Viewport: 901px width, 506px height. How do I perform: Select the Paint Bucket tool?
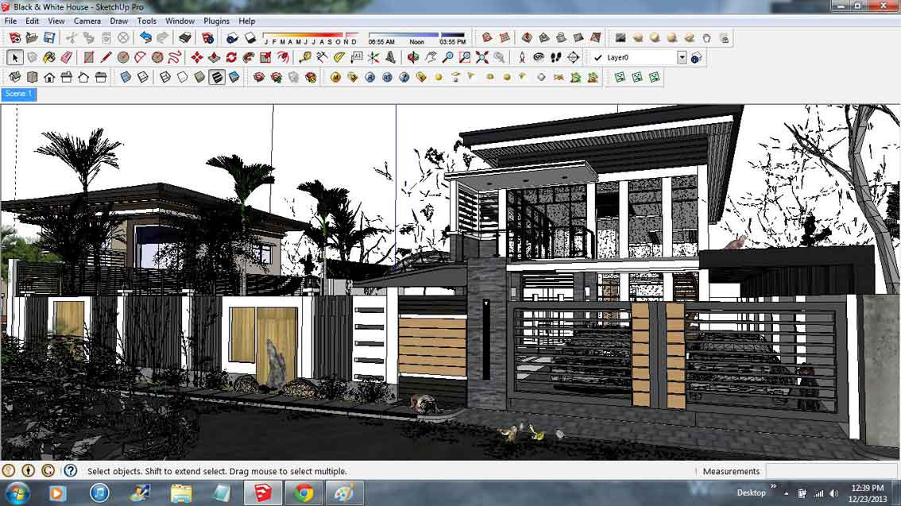pos(49,57)
